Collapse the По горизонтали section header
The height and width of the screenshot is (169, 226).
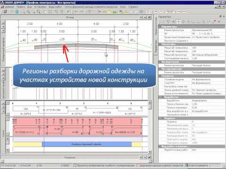(192, 69)
